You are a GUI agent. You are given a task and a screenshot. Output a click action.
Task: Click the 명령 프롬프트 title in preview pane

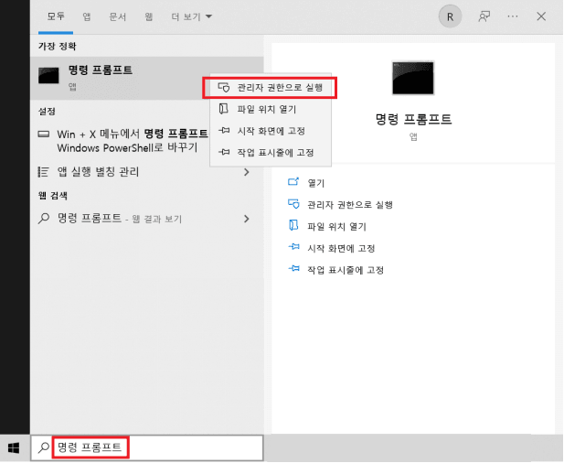coord(413,118)
